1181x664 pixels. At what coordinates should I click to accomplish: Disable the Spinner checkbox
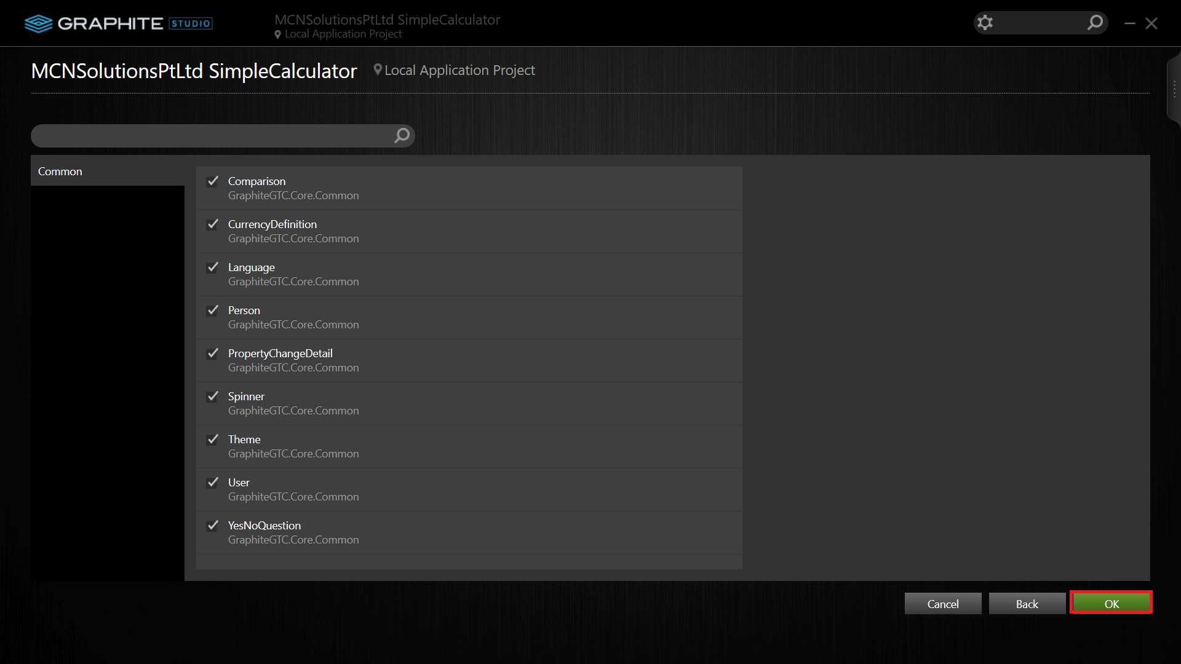click(x=213, y=397)
